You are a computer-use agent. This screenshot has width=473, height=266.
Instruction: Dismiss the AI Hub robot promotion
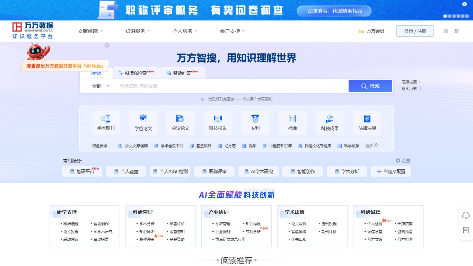pos(107,45)
